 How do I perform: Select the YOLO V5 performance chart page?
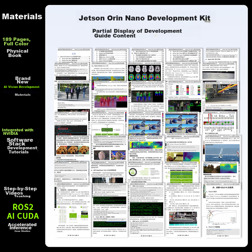point(223,210)
